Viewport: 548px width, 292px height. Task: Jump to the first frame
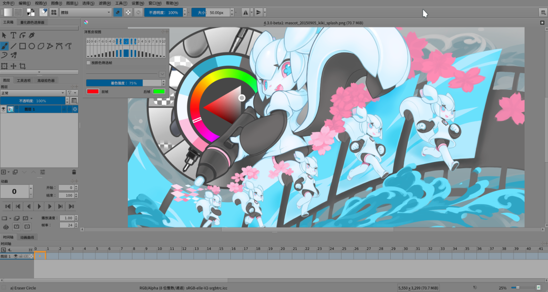[8, 206]
